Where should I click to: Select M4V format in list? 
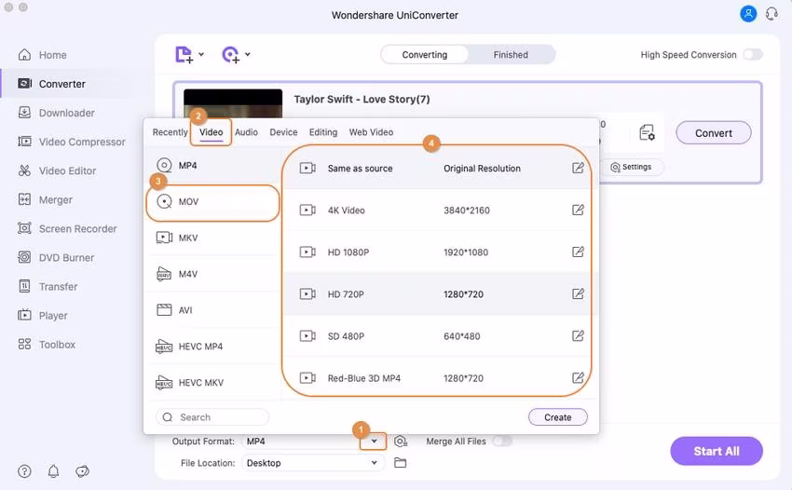(213, 274)
